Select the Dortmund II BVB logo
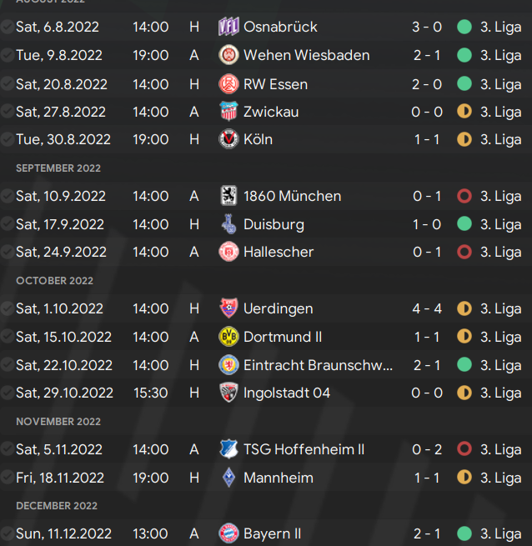Viewport: 532px width, 546px height. tap(228, 337)
